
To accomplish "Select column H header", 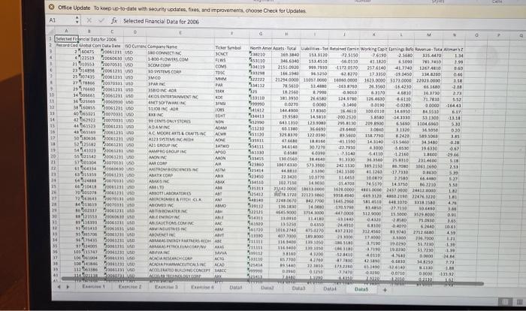I will 286,34.
